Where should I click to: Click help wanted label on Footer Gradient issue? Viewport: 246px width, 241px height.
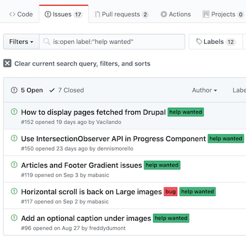pos(162,165)
